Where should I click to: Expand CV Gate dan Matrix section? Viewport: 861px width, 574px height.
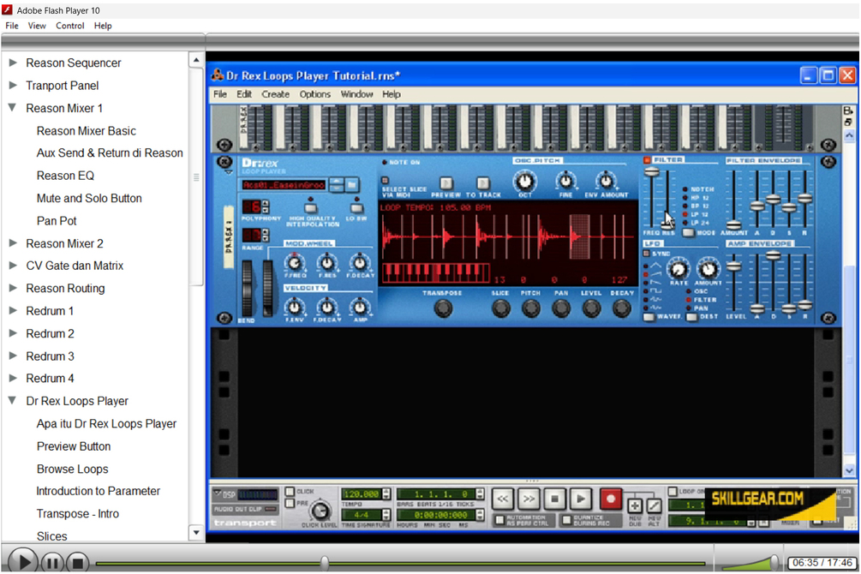[x=13, y=266]
